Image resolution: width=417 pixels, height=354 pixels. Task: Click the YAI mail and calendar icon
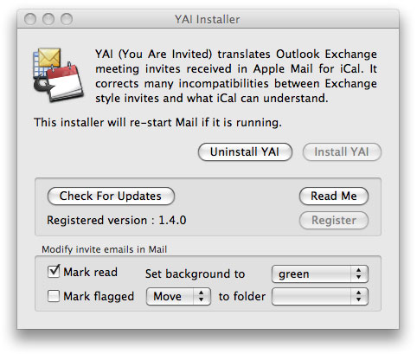tap(59, 75)
